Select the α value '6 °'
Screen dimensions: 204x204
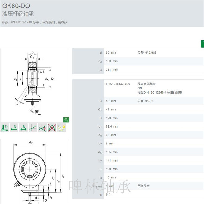tap(108, 194)
